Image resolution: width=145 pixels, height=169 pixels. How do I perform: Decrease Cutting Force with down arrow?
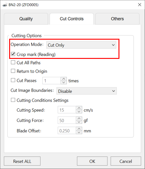pyautogui.click(x=79, y=122)
